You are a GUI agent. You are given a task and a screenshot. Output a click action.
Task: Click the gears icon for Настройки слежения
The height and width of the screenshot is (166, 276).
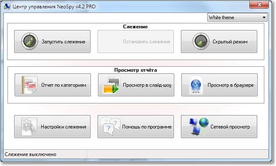(x=29, y=126)
